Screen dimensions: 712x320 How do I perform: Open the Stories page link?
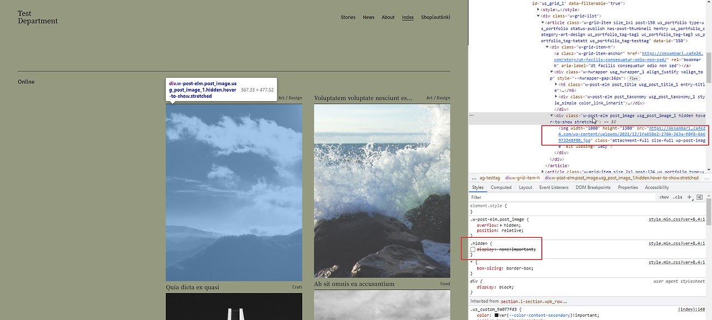point(348,17)
